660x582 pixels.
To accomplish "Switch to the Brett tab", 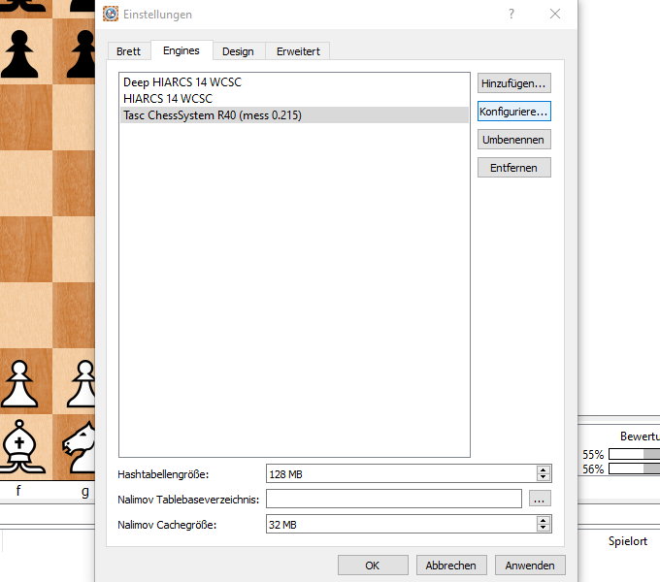I will coord(128,51).
